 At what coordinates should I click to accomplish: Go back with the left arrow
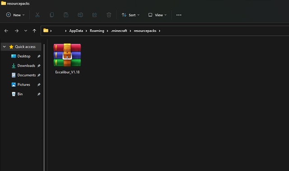click(6, 31)
